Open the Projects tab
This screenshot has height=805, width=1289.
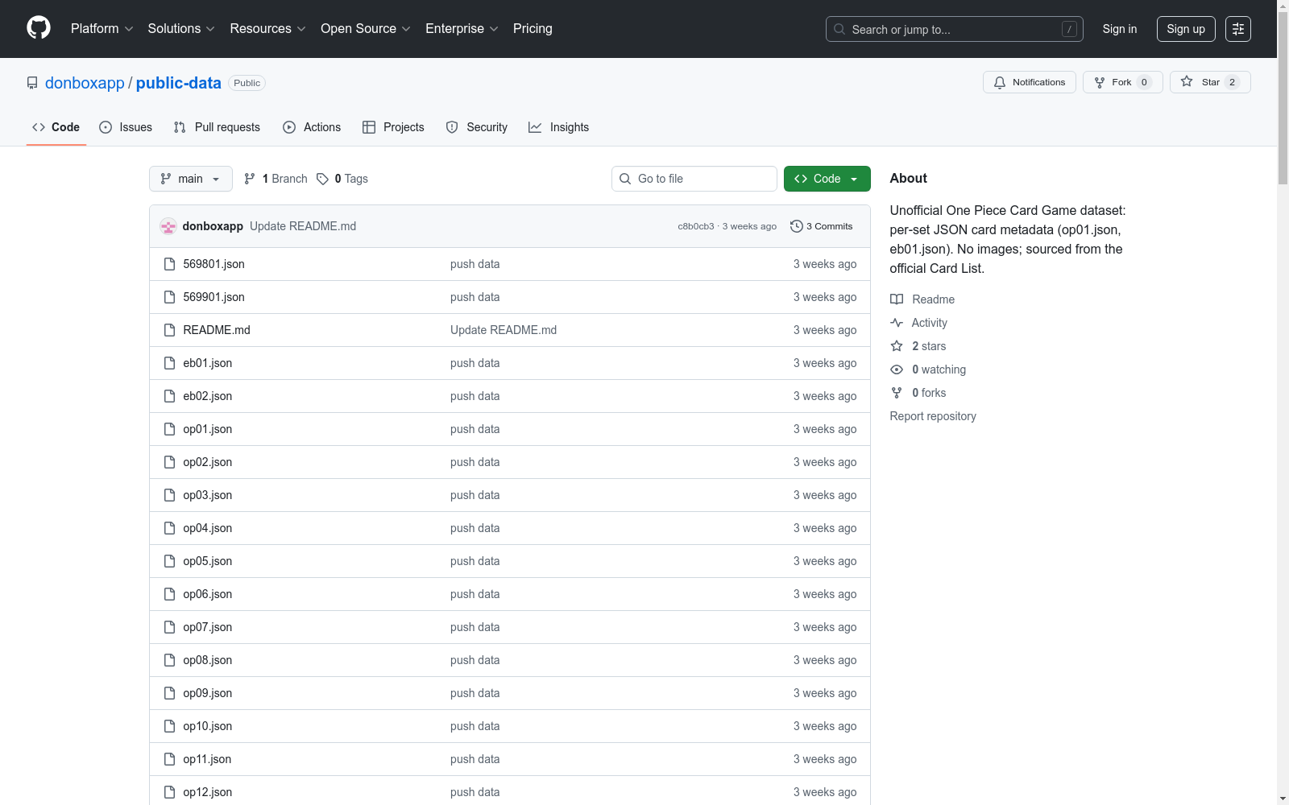[x=393, y=127]
